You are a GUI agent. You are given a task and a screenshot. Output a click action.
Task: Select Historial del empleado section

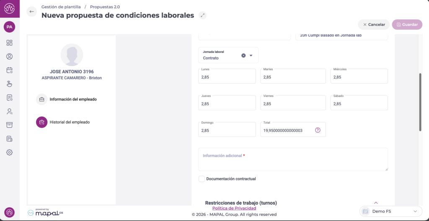click(70, 122)
